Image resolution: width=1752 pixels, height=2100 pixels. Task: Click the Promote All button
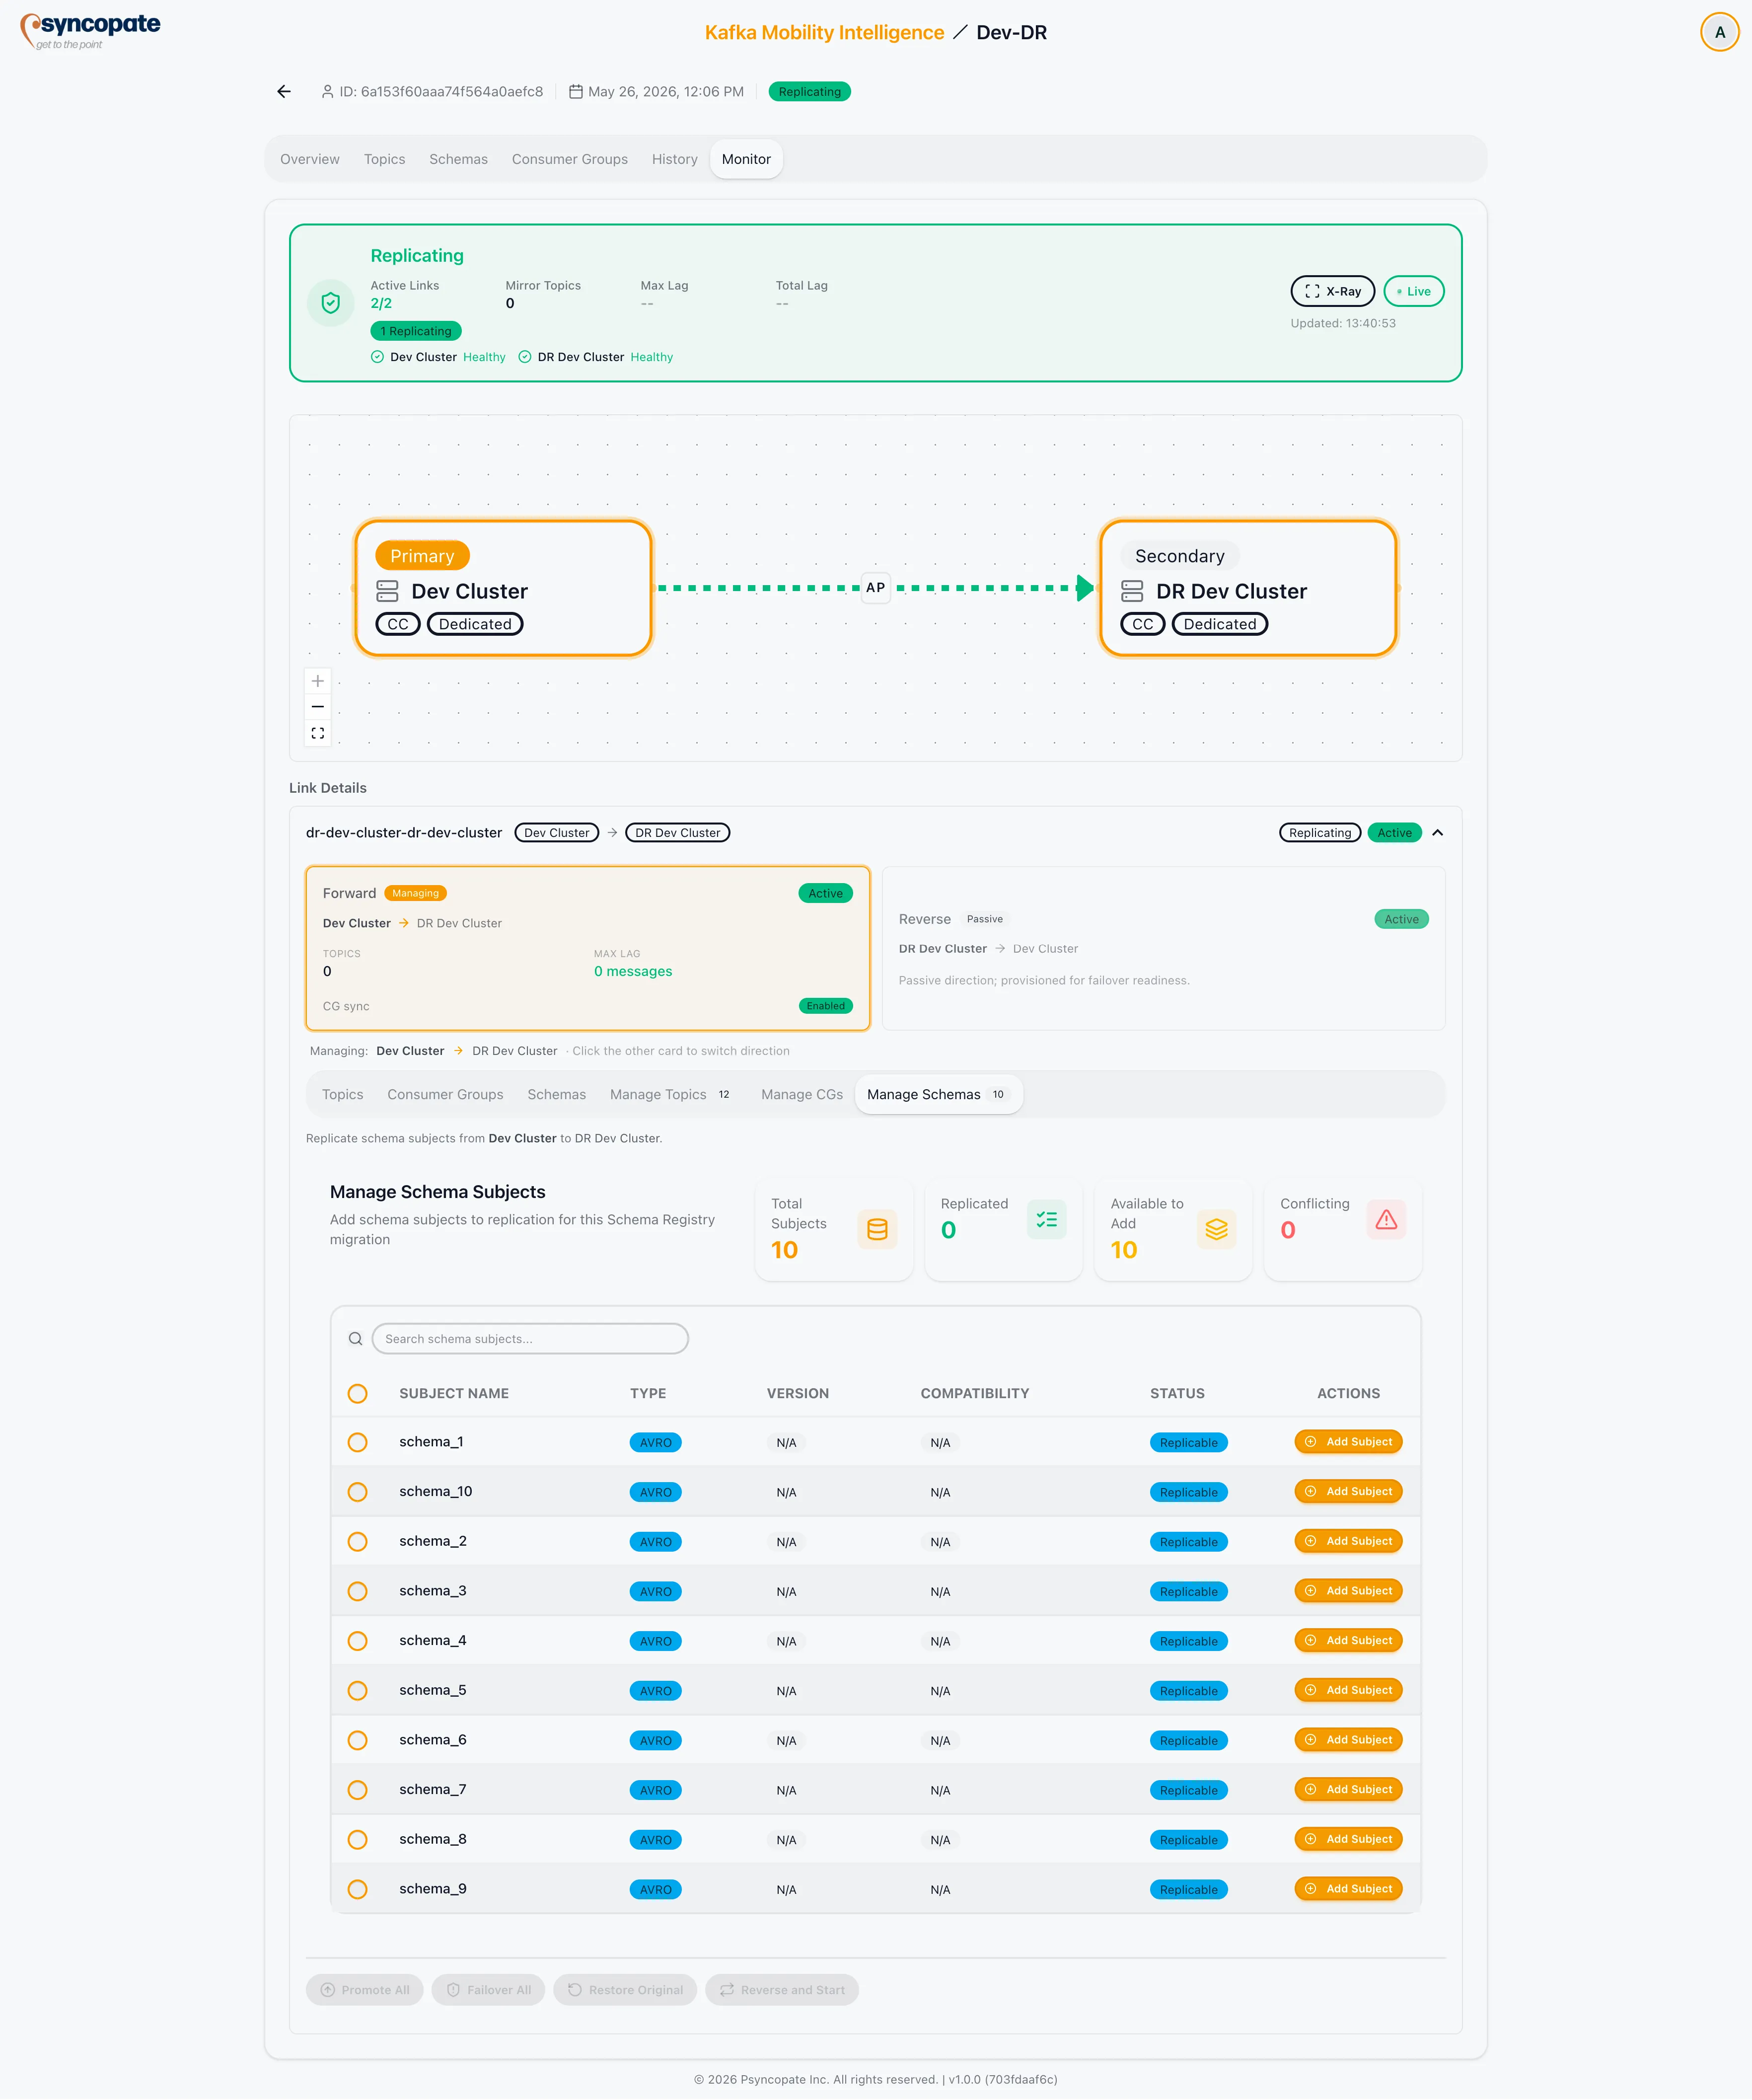[x=365, y=1990]
